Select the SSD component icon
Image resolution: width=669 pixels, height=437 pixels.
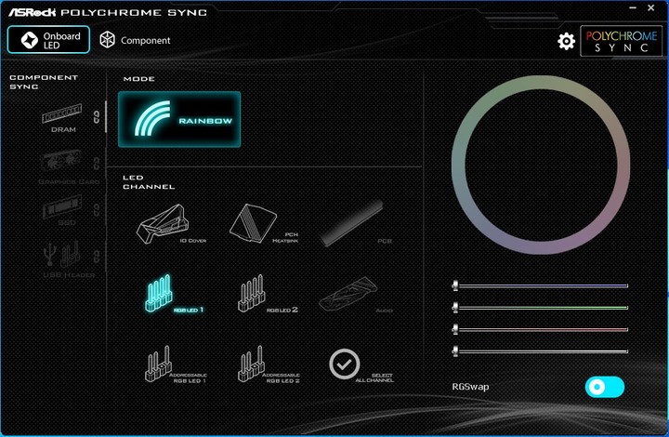point(62,207)
